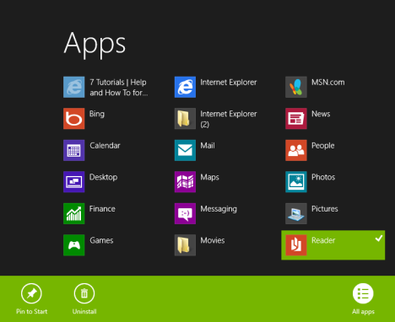Select the 'Photos' text label
Image resolution: width=395 pixels, height=322 pixels.
pyautogui.click(x=323, y=177)
